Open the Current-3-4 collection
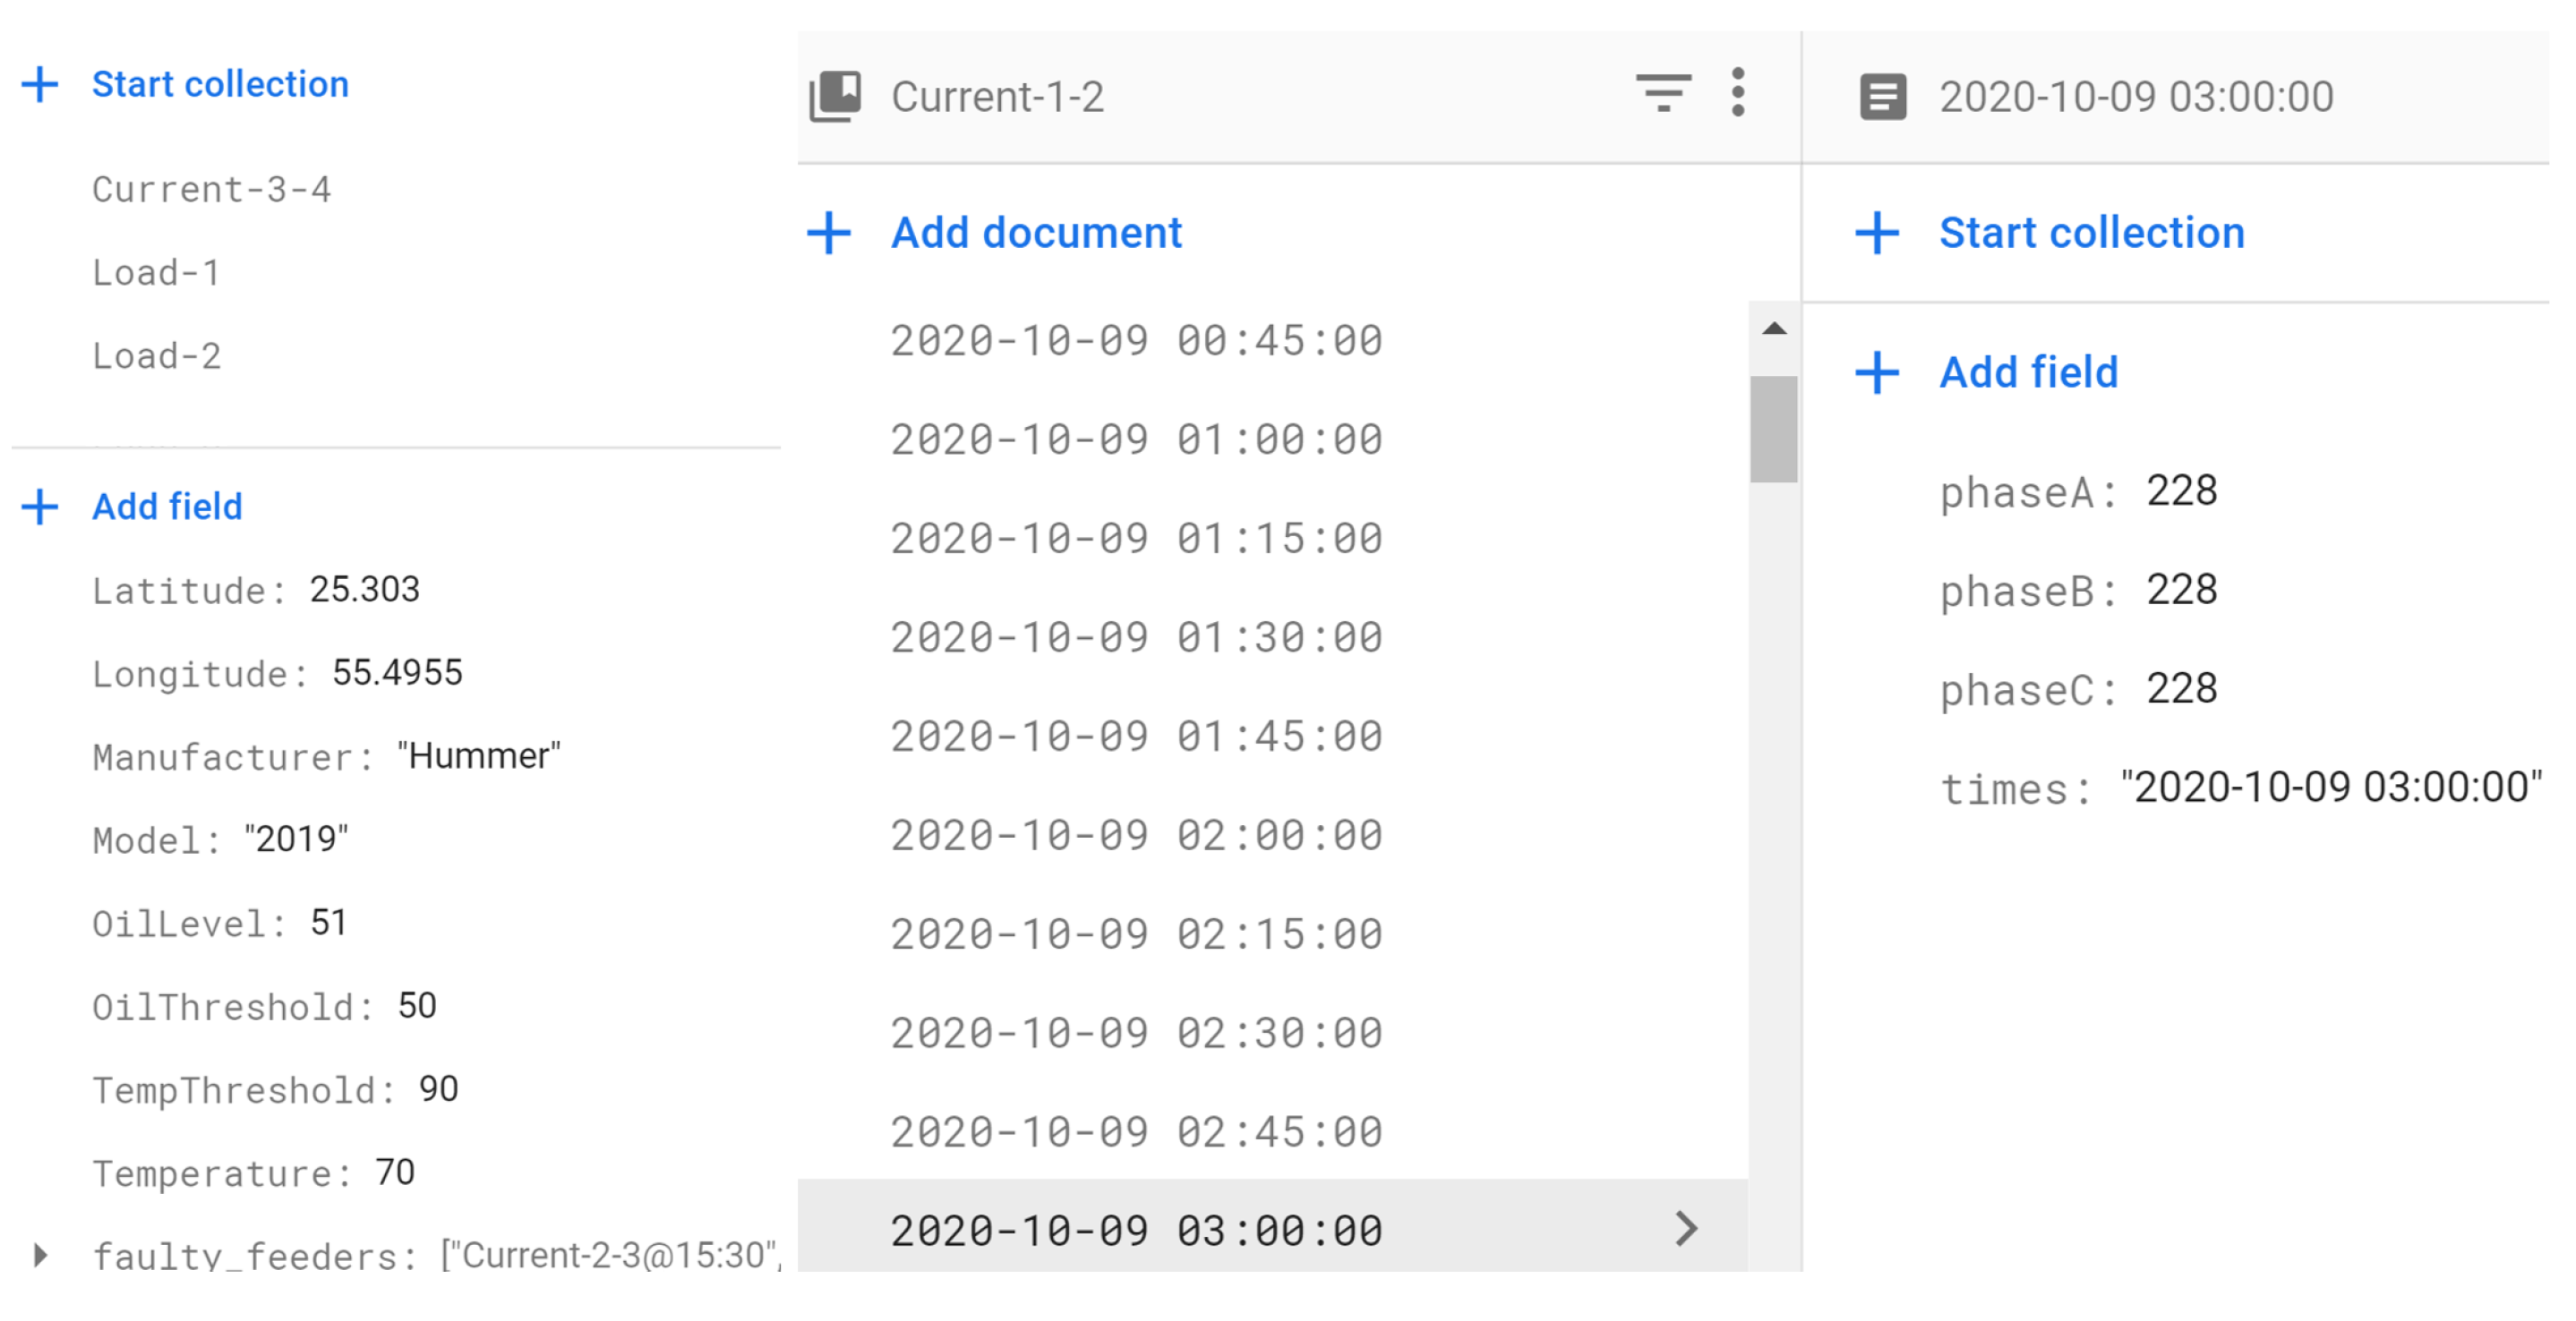 coord(211,189)
